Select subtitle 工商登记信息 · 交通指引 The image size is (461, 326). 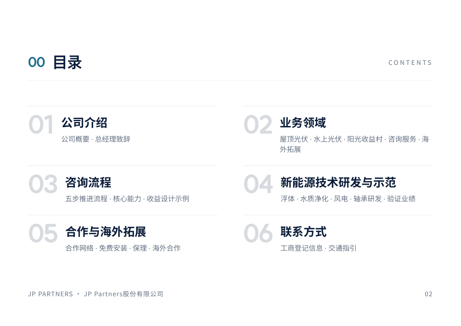tap(319, 248)
